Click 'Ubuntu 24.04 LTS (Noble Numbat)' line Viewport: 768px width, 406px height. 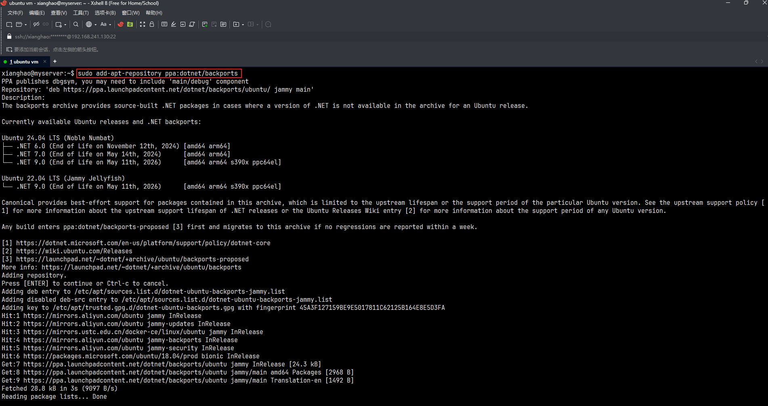click(58, 138)
